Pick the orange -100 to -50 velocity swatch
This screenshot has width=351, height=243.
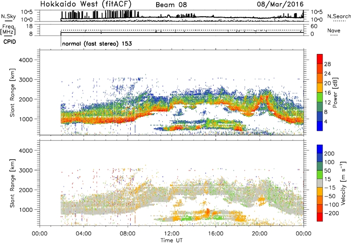(320, 200)
